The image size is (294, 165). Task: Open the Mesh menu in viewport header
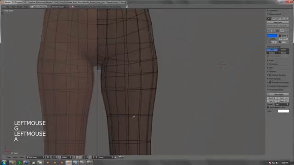click(22, 157)
